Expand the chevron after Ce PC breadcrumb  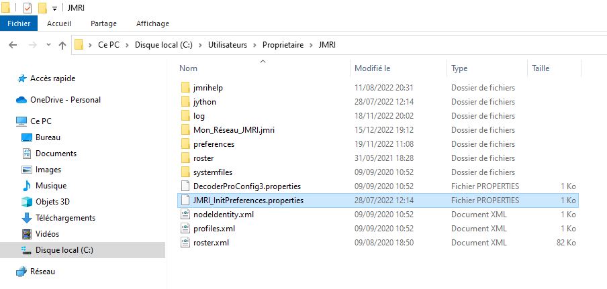(x=127, y=45)
